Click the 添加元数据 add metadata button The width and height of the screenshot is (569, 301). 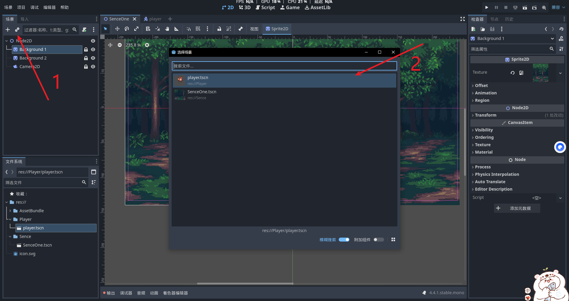517,208
